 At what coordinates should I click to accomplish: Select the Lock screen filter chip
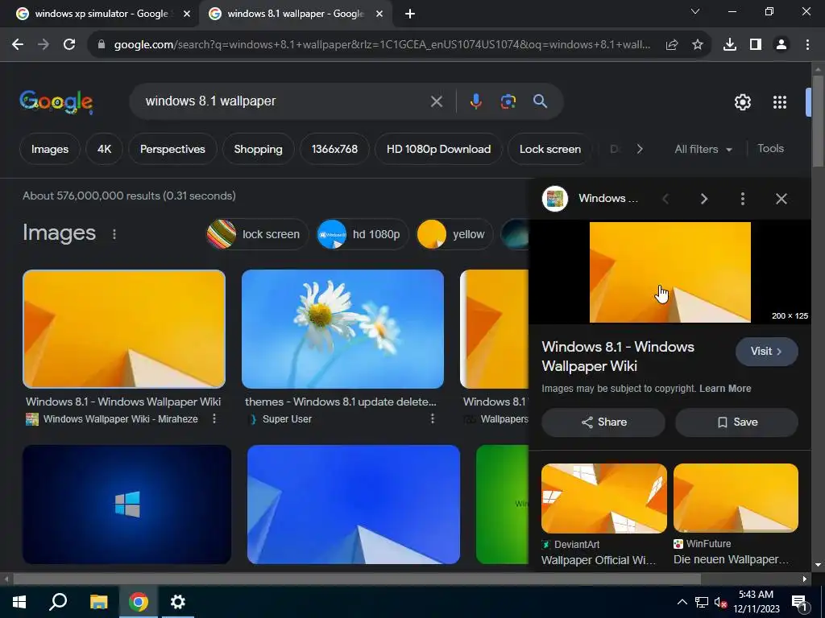tap(550, 149)
